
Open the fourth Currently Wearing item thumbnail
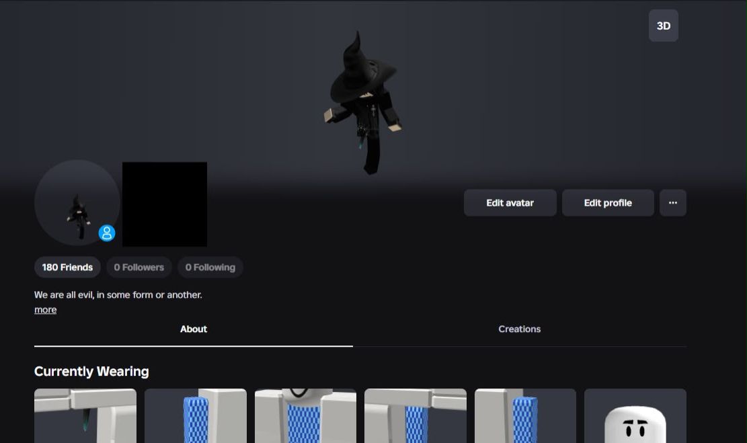click(416, 416)
